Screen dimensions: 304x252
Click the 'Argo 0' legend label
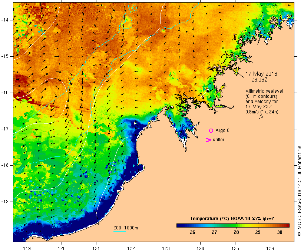pyautogui.click(x=222, y=130)
